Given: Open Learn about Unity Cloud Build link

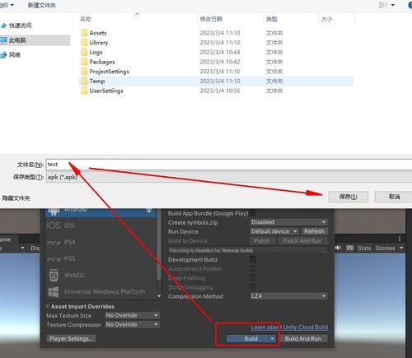Looking at the screenshot, I should [289, 328].
